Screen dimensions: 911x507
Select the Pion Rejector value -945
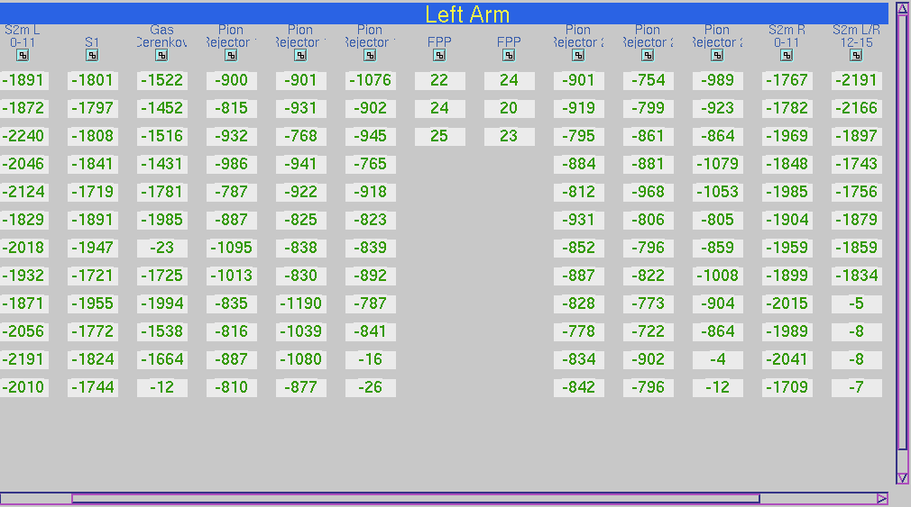[x=370, y=136]
